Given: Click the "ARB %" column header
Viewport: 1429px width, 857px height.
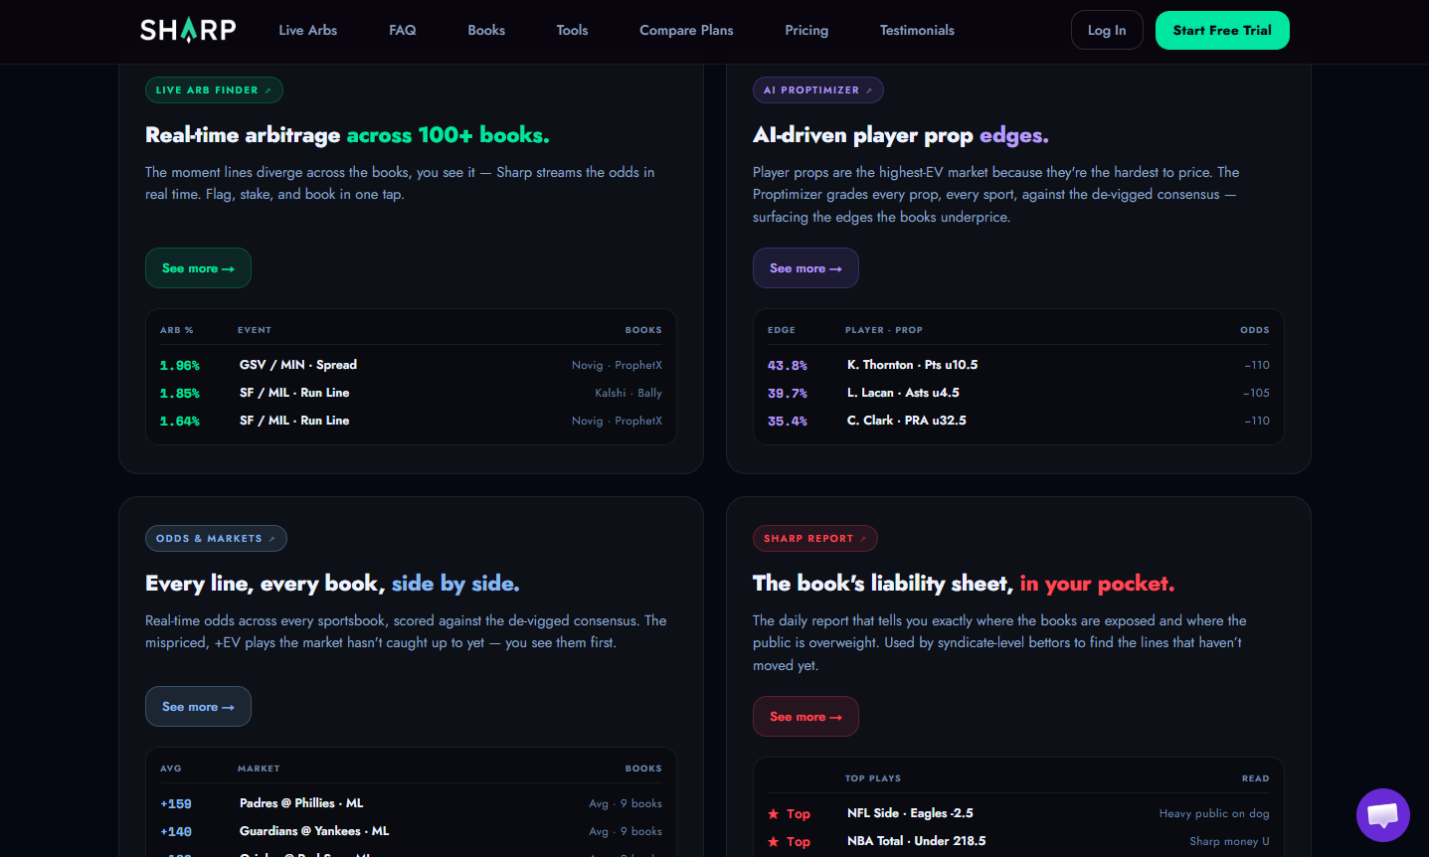Looking at the screenshot, I should tap(177, 330).
